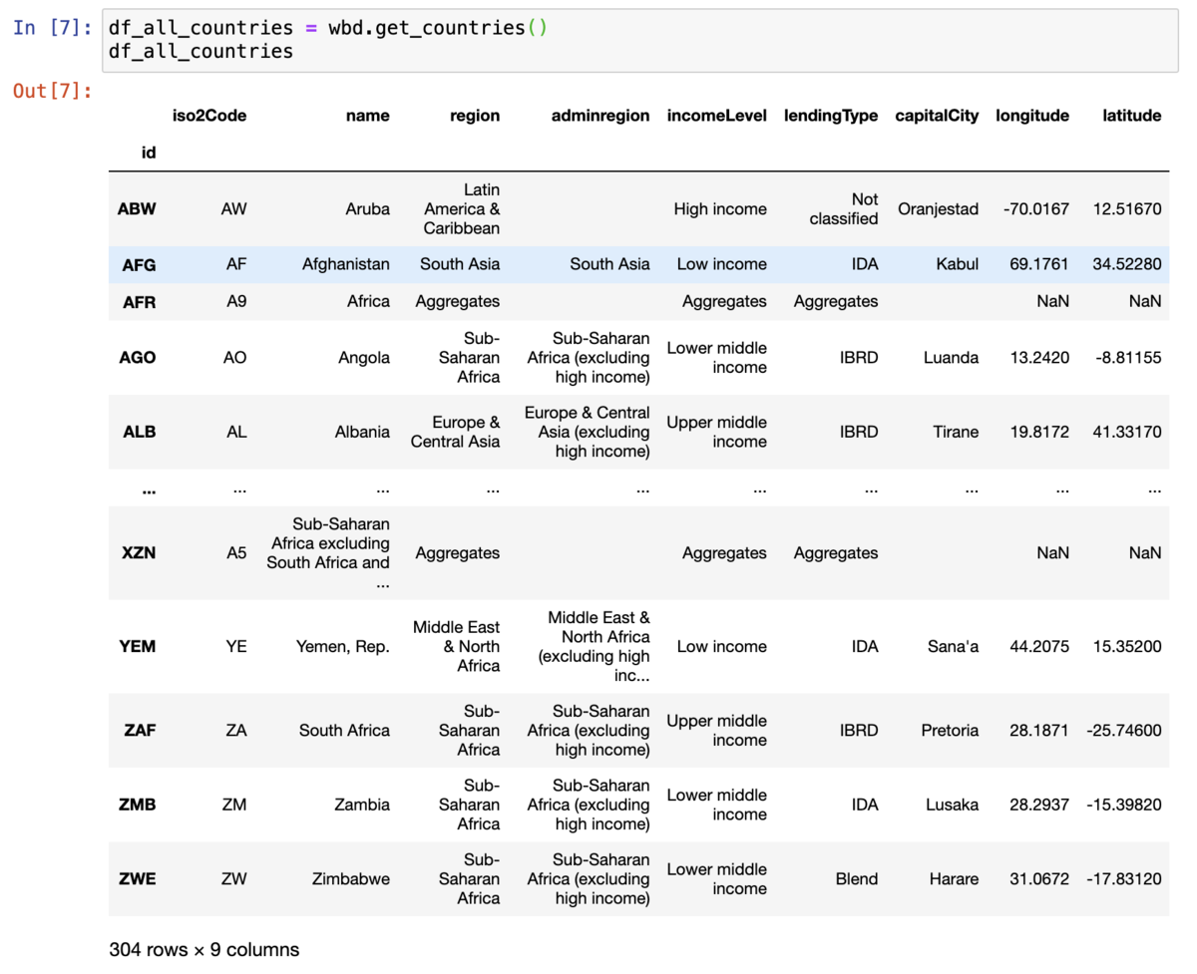Image resolution: width=1197 pixels, height=974 pixels.
Task: Click the latitude column header
Action: coord(1132,116)
